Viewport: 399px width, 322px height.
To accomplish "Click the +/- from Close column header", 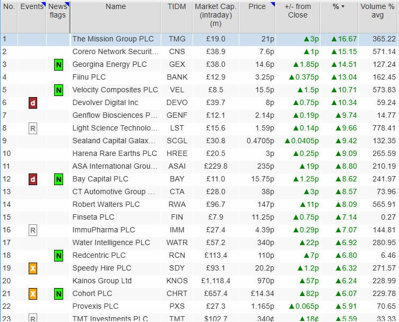I will point(298,18).
